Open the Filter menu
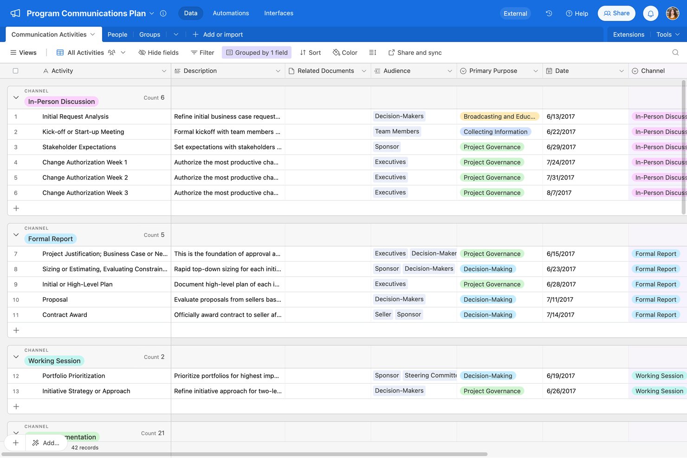 click(x=202, y=52)
